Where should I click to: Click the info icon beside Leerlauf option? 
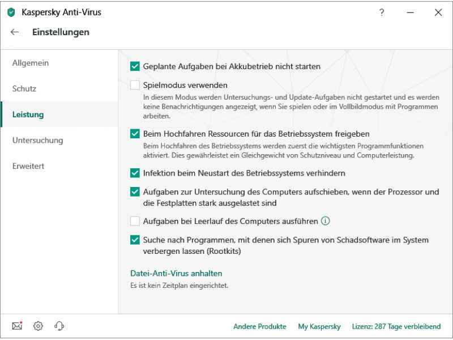click(325, 220)
